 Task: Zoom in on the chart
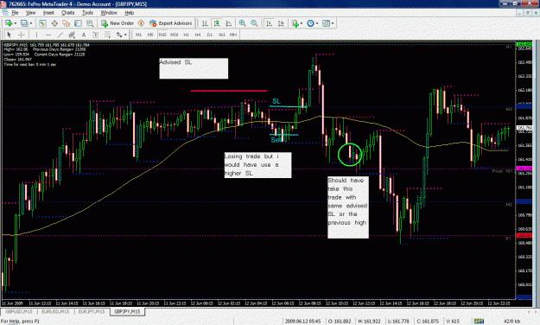[243, 23]
